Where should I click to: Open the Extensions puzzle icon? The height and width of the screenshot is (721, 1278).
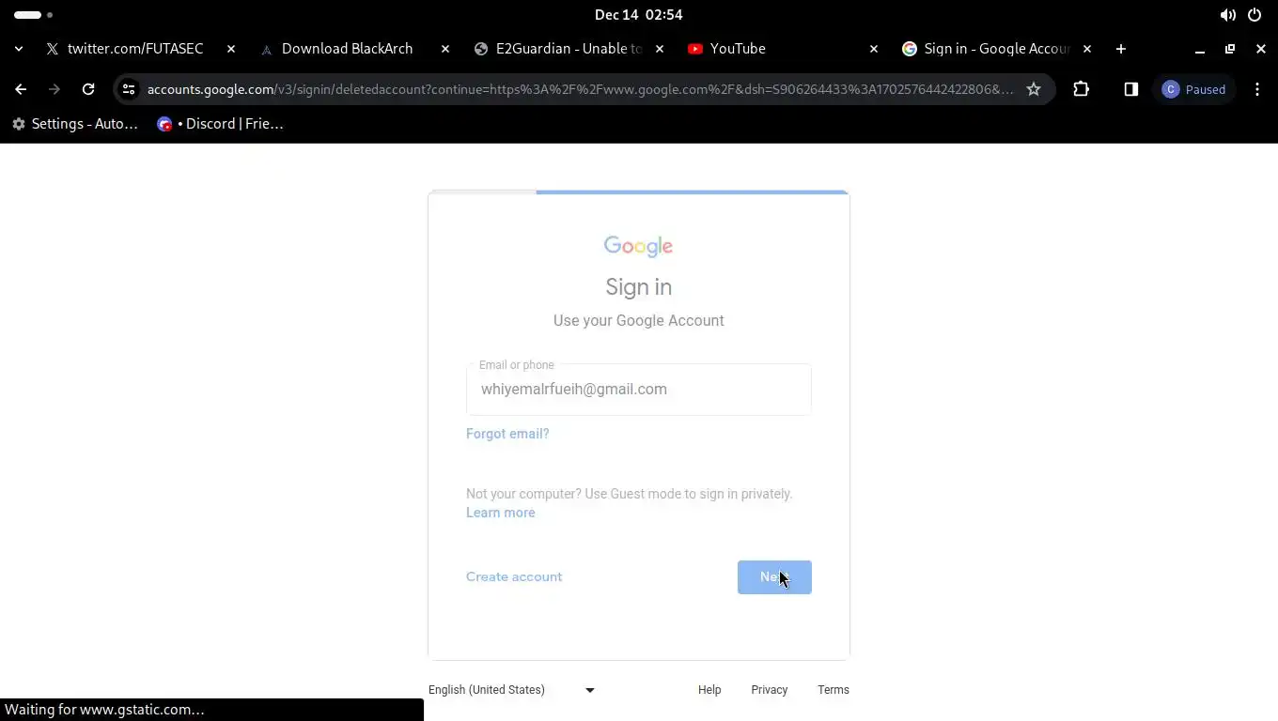coord(1081,89)
